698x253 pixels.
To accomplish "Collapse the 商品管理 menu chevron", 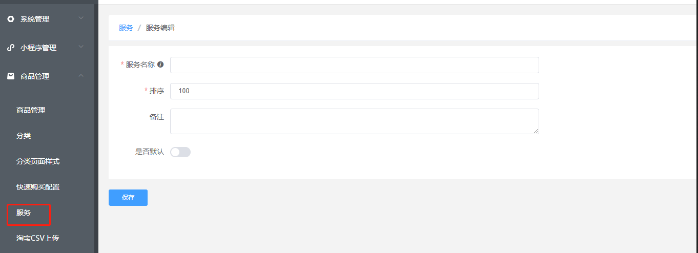I will pyautogui.click(x=81, y=76).
